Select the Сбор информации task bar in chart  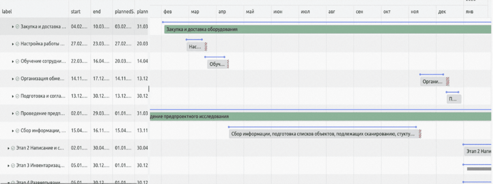pyautogui.click(x=323, y=134)
